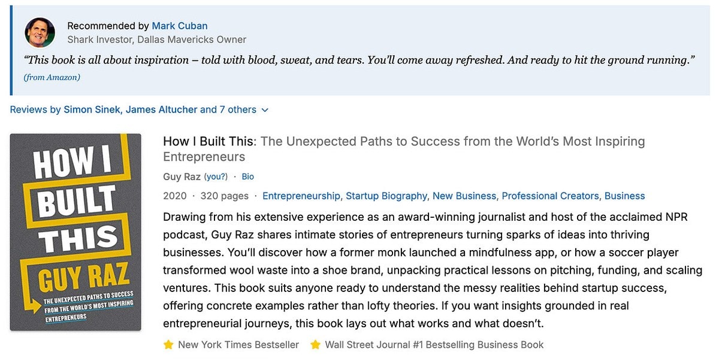Click the New York Times Bestseller star icon
Image resolution: width=719 pixels, height=359 pixels.
click(x=168, y=345)
